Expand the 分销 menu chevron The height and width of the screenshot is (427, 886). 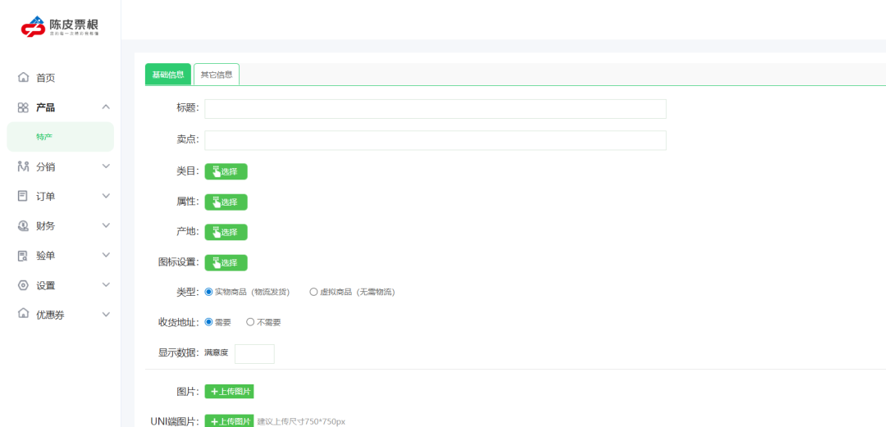pyautogui.click(x=106, y=166)
